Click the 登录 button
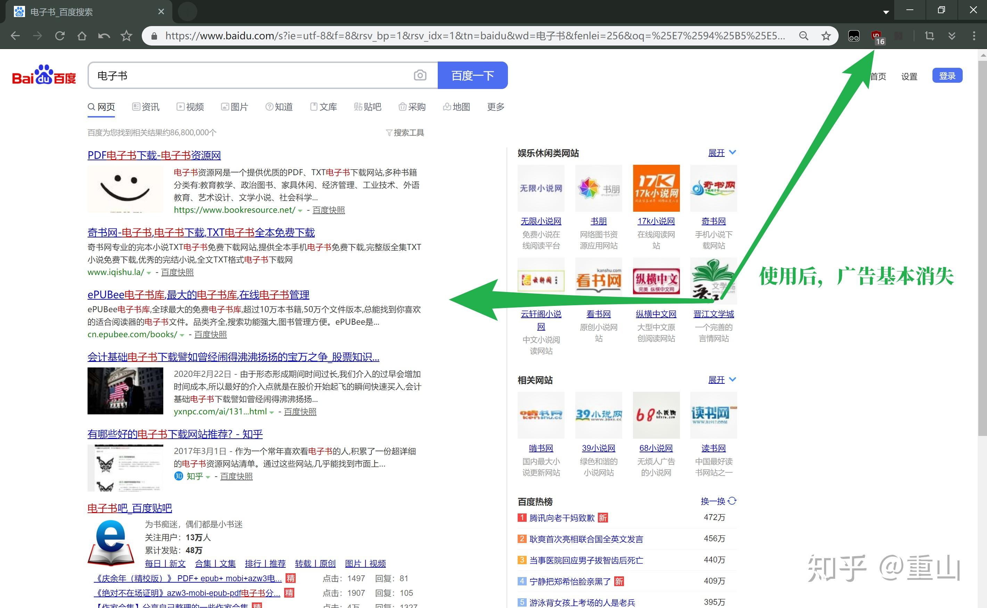Viewport: 987px width, 608px height. coord(947,75)
